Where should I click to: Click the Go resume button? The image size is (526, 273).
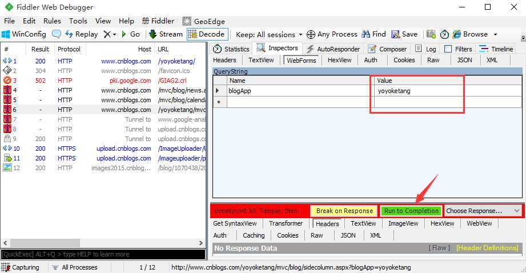[x=131, y=34]
